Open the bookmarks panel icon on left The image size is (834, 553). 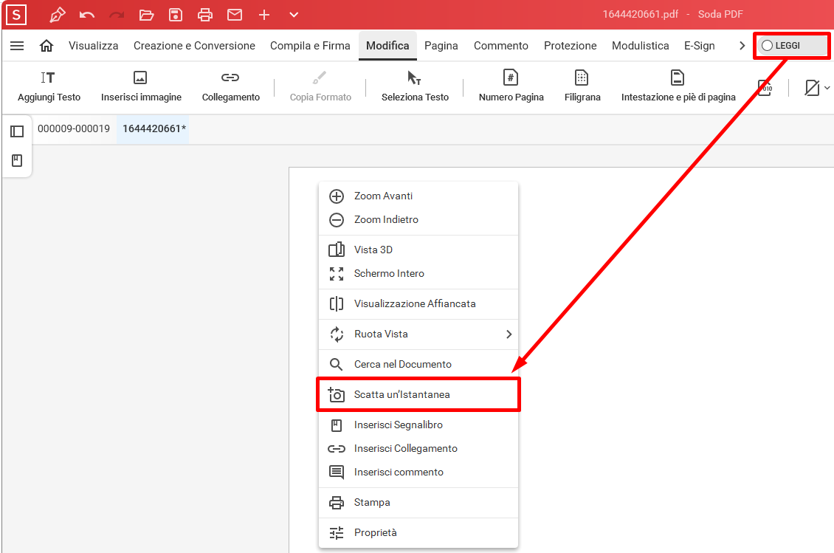pyautogui.click(x=17, y=160)
